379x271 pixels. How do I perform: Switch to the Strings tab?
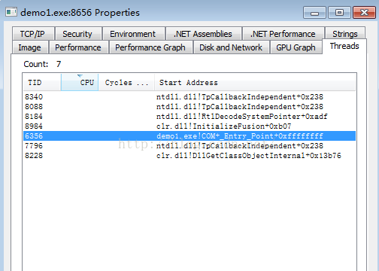[x=345, y=33]
